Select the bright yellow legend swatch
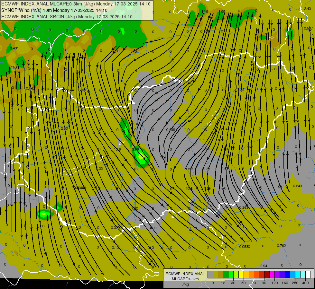Viewport: 315px width, 289px height. pyautogui.click(x=241, y=275)
